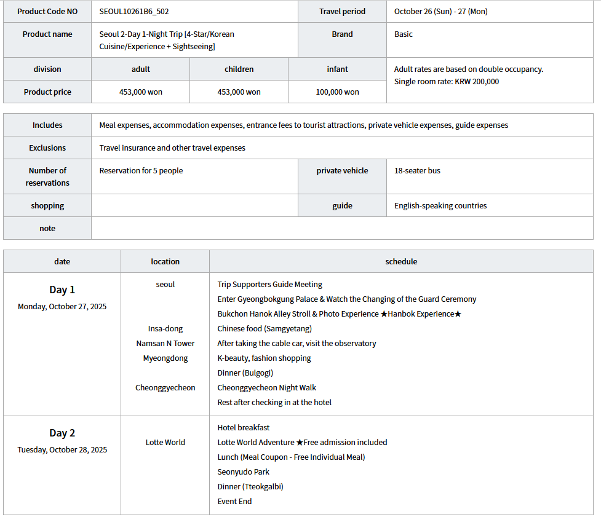Screen dimensions: 601x517
Task: Click the product code SEOUL10261B6_502
Action: click(133, 12)
